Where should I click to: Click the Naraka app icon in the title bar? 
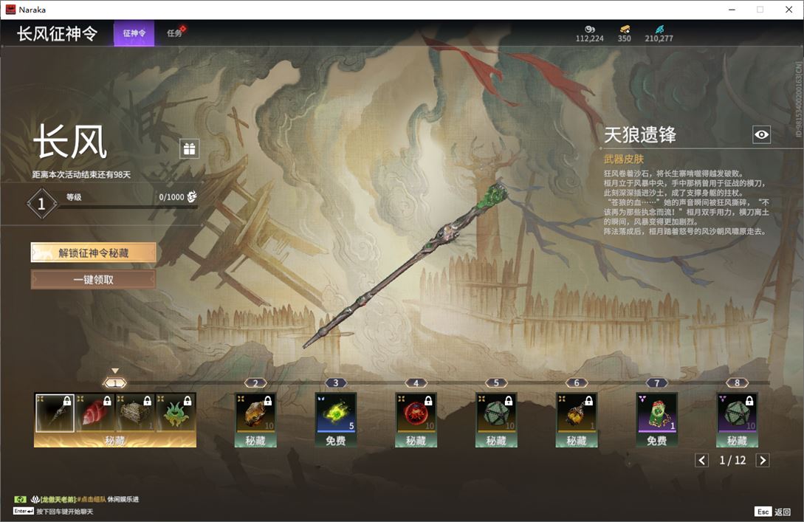[10, 10]
